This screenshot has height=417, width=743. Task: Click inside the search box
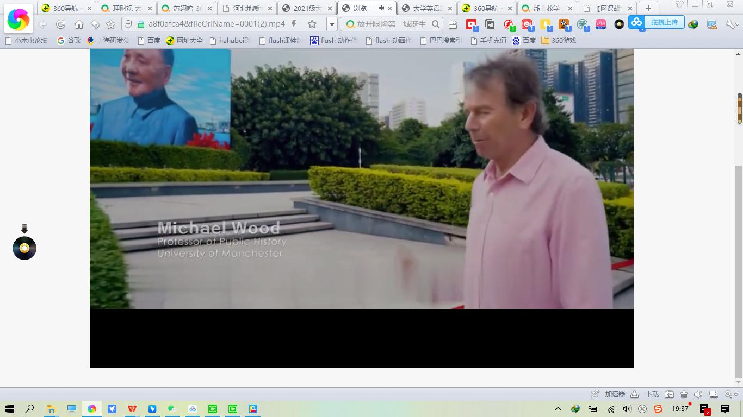(392, 24)
